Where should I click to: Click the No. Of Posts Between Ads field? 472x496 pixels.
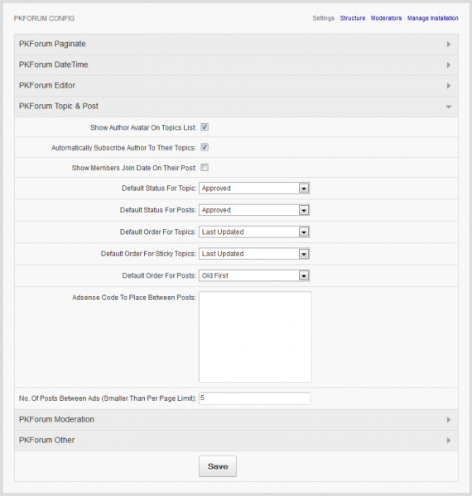pyautogui.click(x=255, y=398)
